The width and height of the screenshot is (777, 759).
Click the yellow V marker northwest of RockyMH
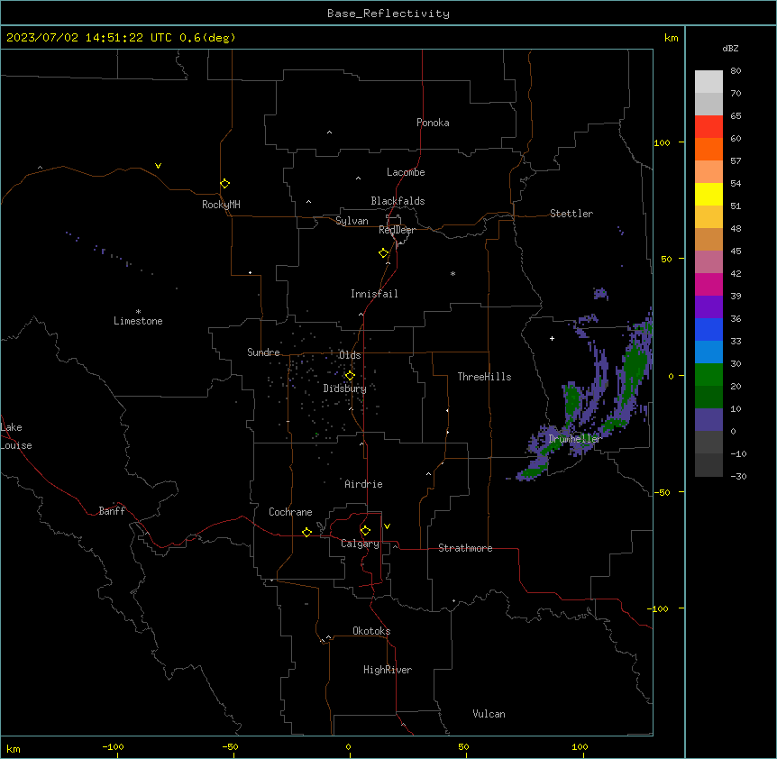[x=158, y=166]
